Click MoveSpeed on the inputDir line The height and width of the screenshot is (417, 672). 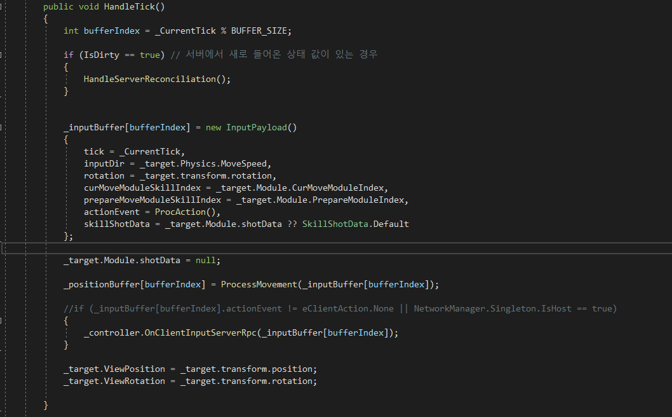tap(248, 163)
